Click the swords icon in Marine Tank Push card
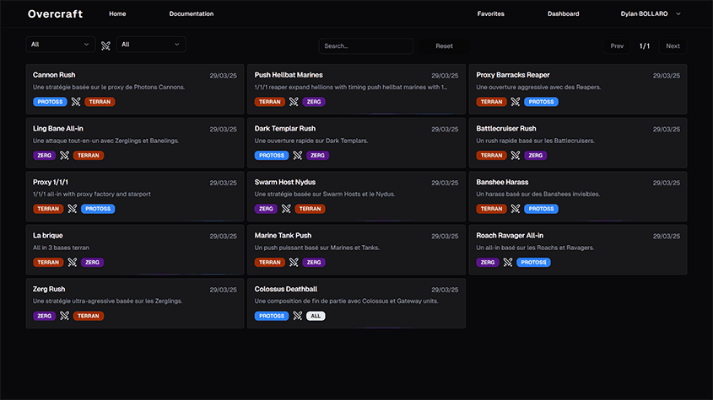This screenshot has height=400, width=713. pyautogui.click(x=294, y=262)
